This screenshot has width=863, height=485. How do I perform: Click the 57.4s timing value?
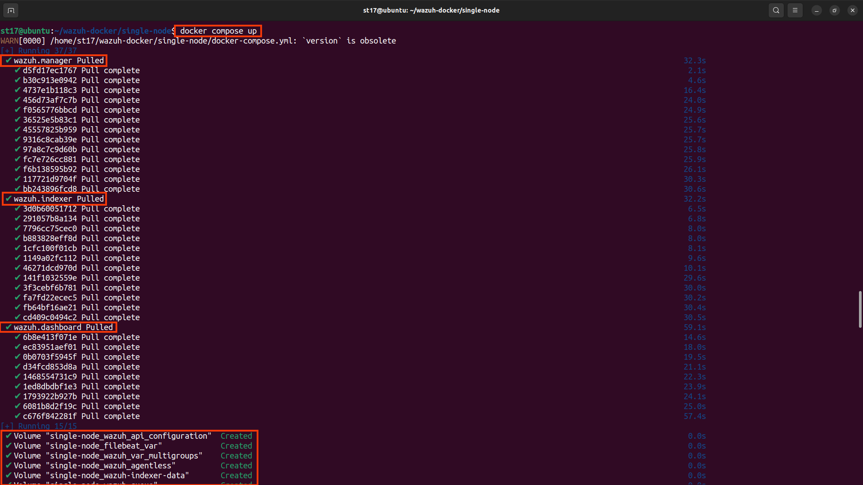(x=695, y=416)
